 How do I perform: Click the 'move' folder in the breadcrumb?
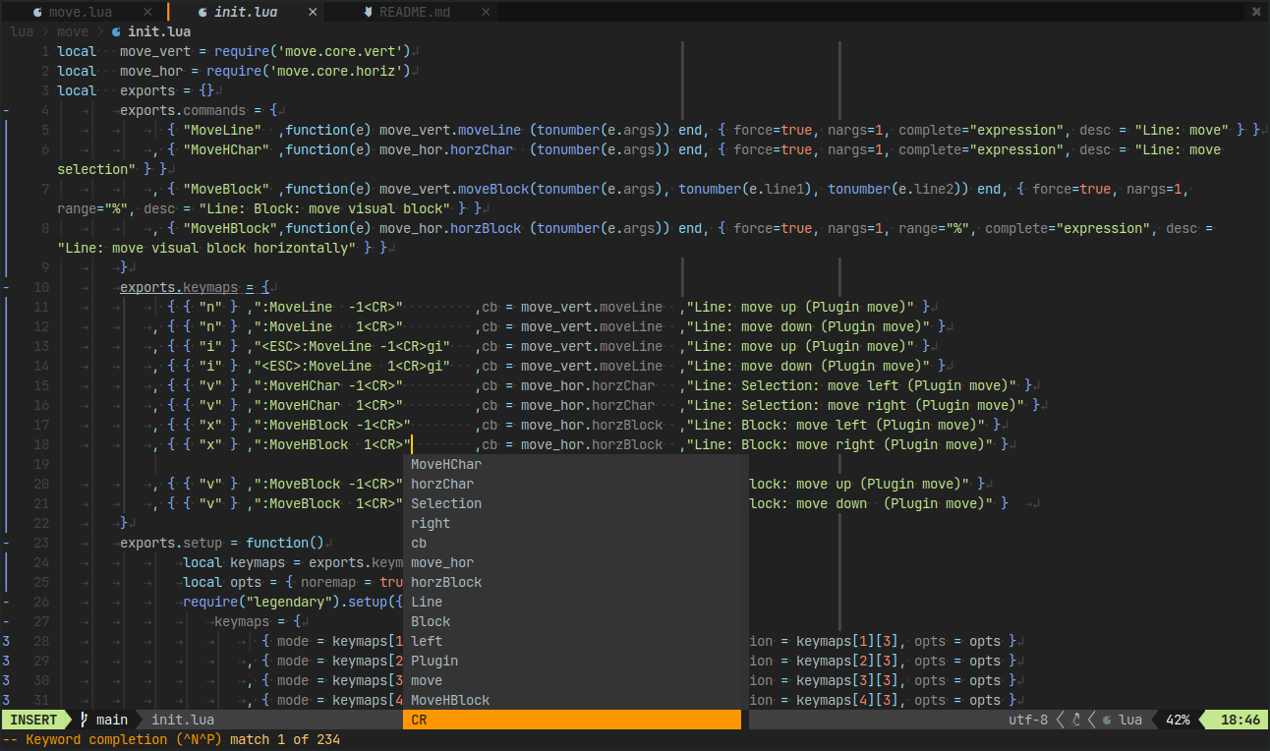point(73,31)
